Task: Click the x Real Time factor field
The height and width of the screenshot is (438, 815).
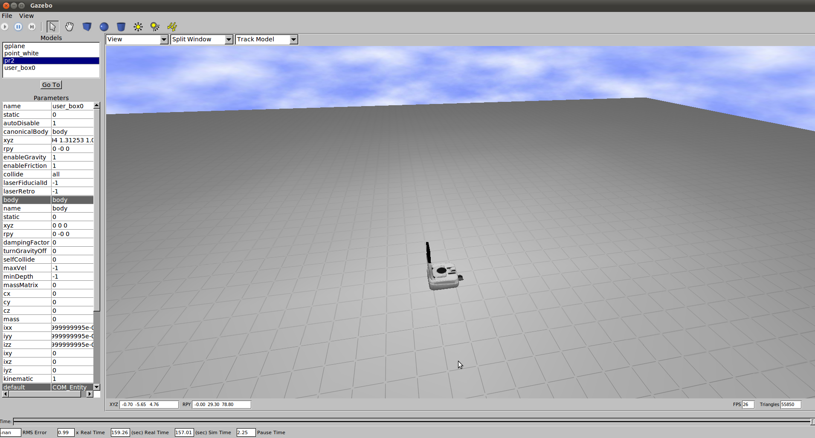Action: (66, 432)
